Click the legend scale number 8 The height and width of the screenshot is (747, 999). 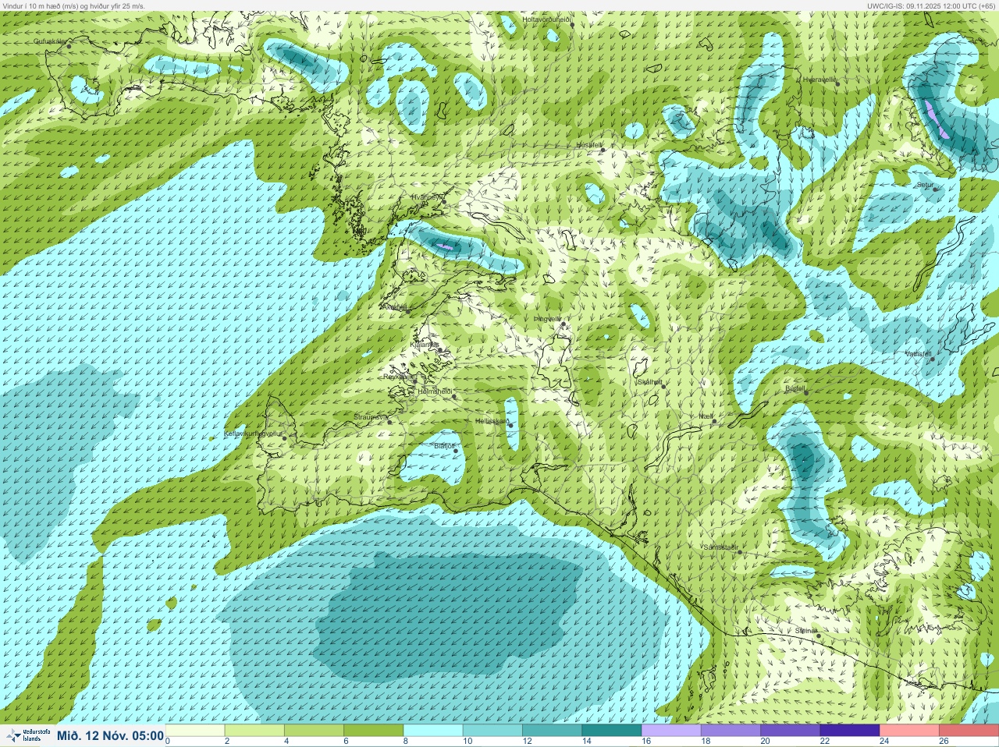click(405, 742)
